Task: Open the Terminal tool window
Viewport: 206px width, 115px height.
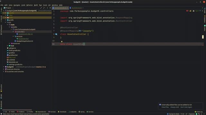Action: [x=52, y=112]
